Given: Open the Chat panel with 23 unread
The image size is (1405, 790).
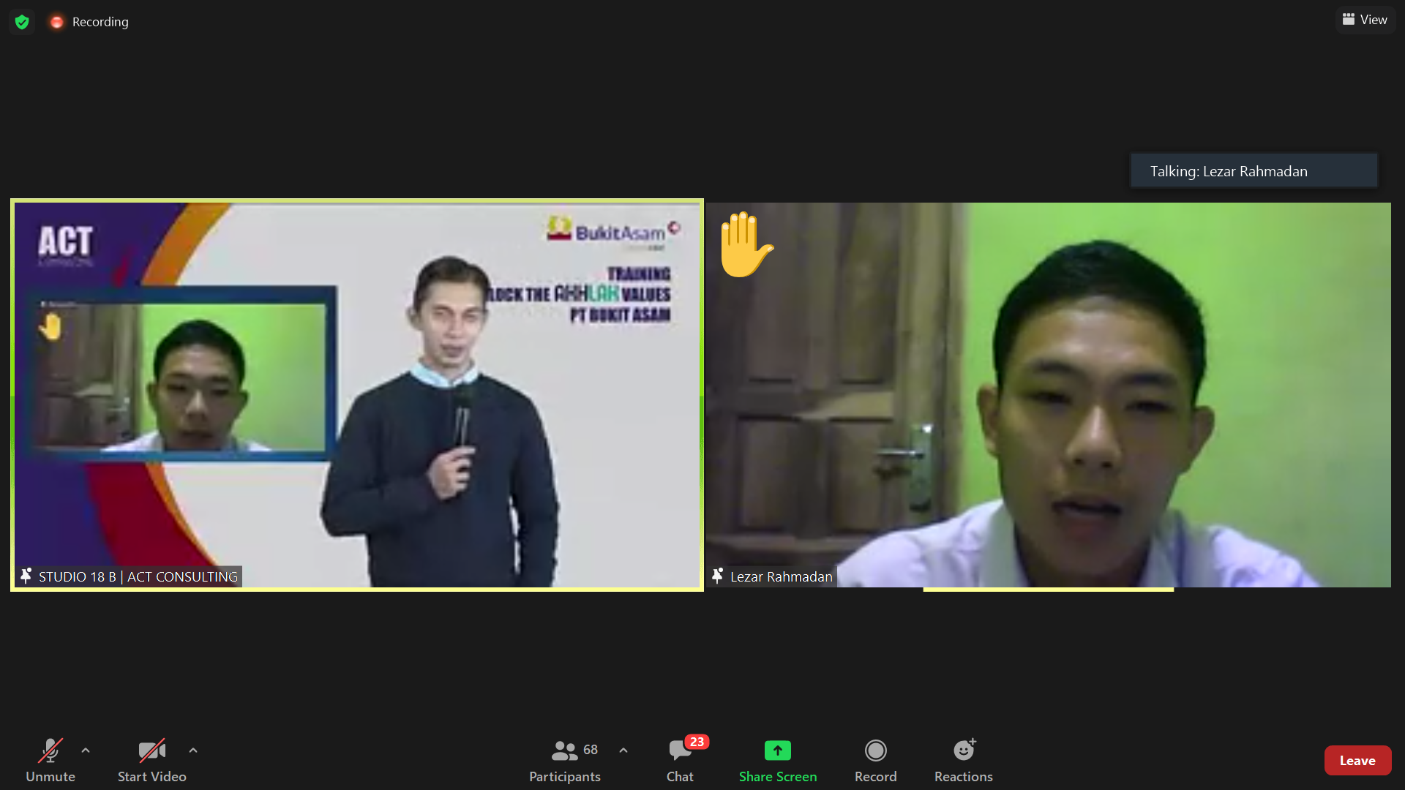Looking at the screenshot, I should pyautogui.click(x=680, y=761).
